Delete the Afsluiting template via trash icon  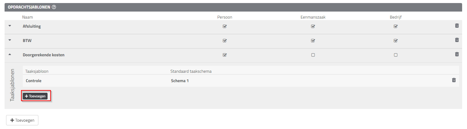point(457,26)
